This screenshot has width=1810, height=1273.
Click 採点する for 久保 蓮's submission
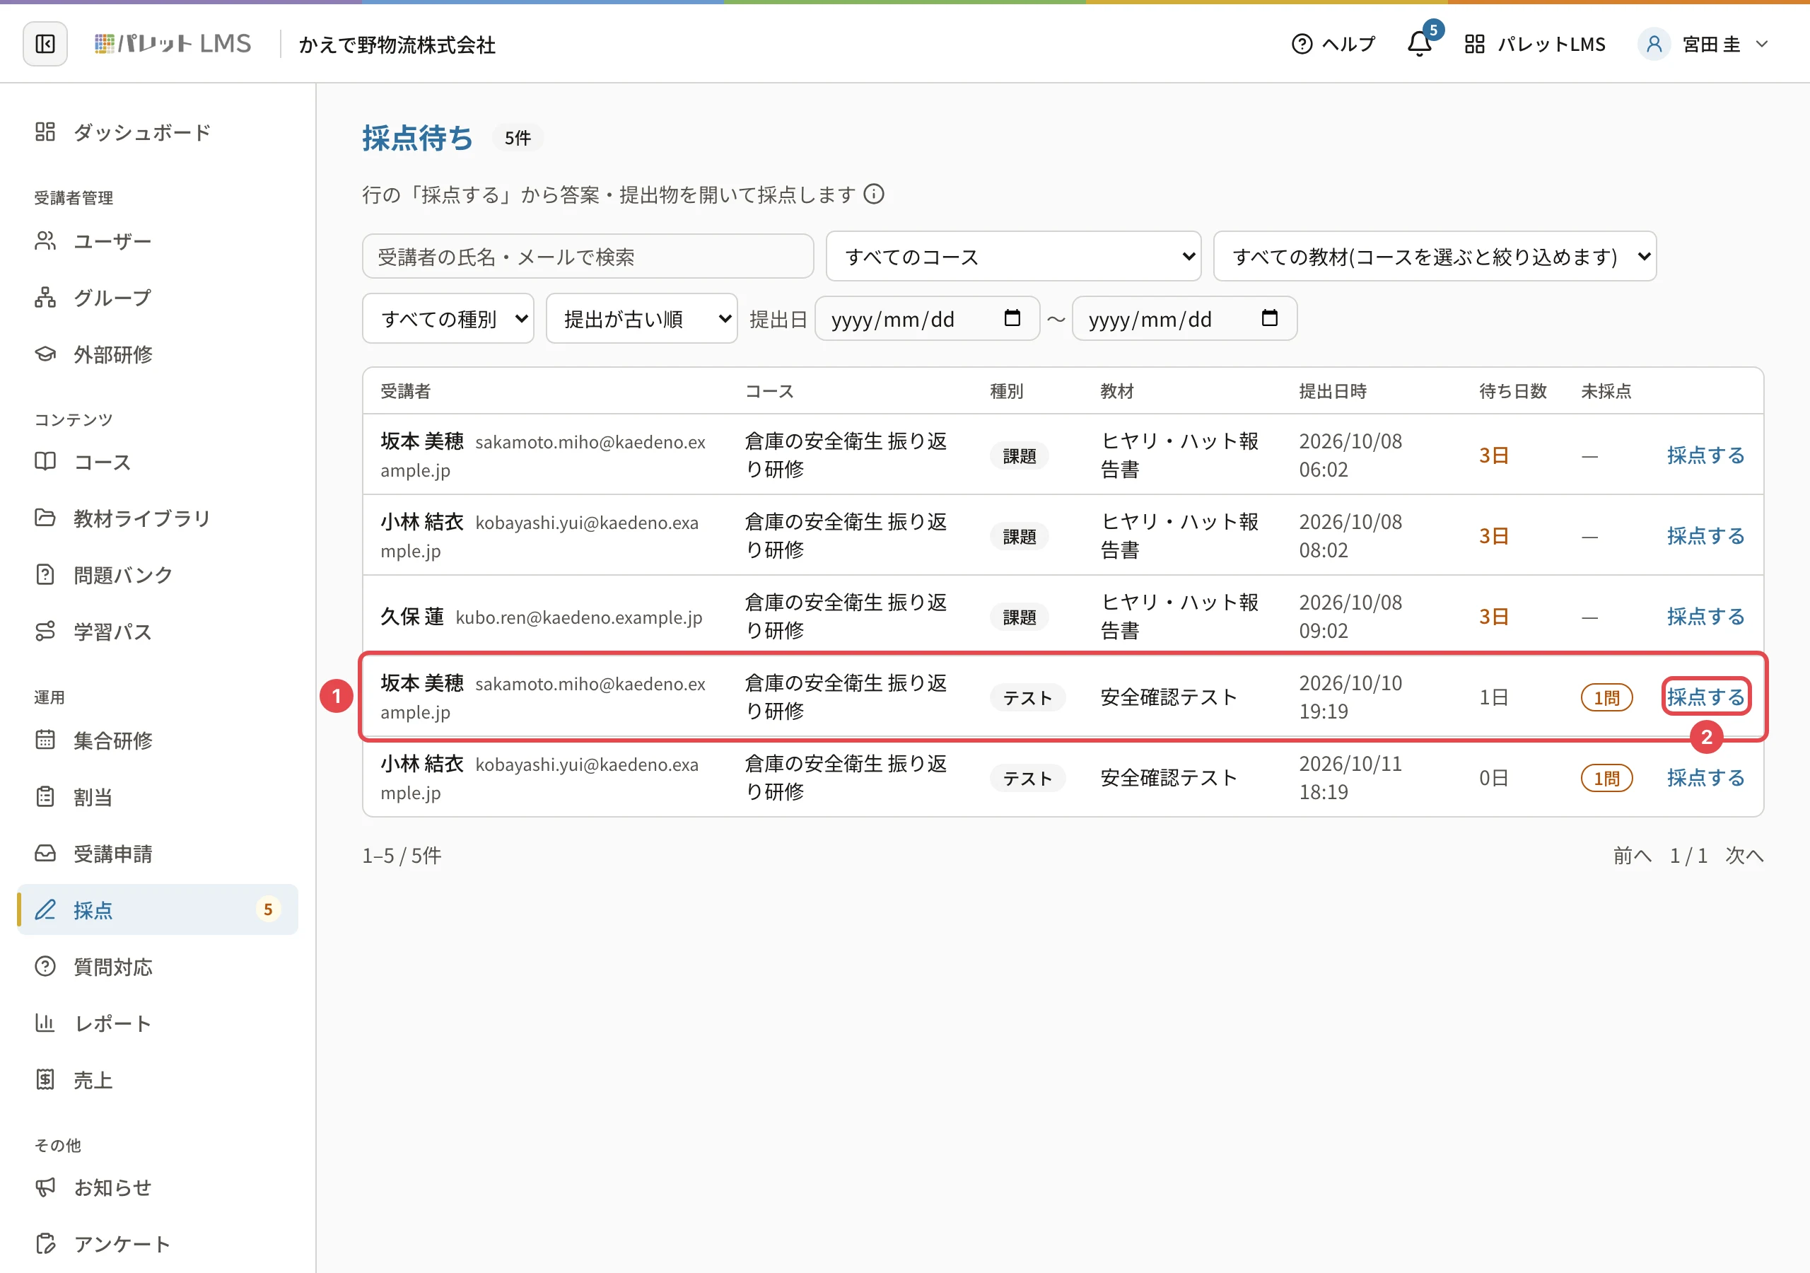(1705, 616)
